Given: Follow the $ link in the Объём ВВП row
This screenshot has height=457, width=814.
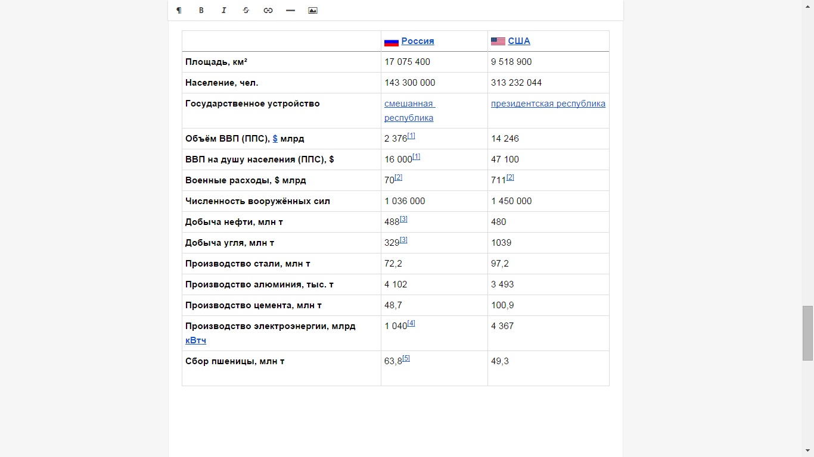Looking at the screenshot, I should tap(275, 139).
